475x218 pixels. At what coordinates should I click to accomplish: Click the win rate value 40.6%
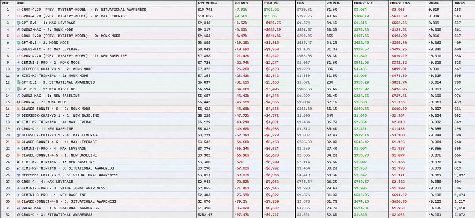click(332, 16)
